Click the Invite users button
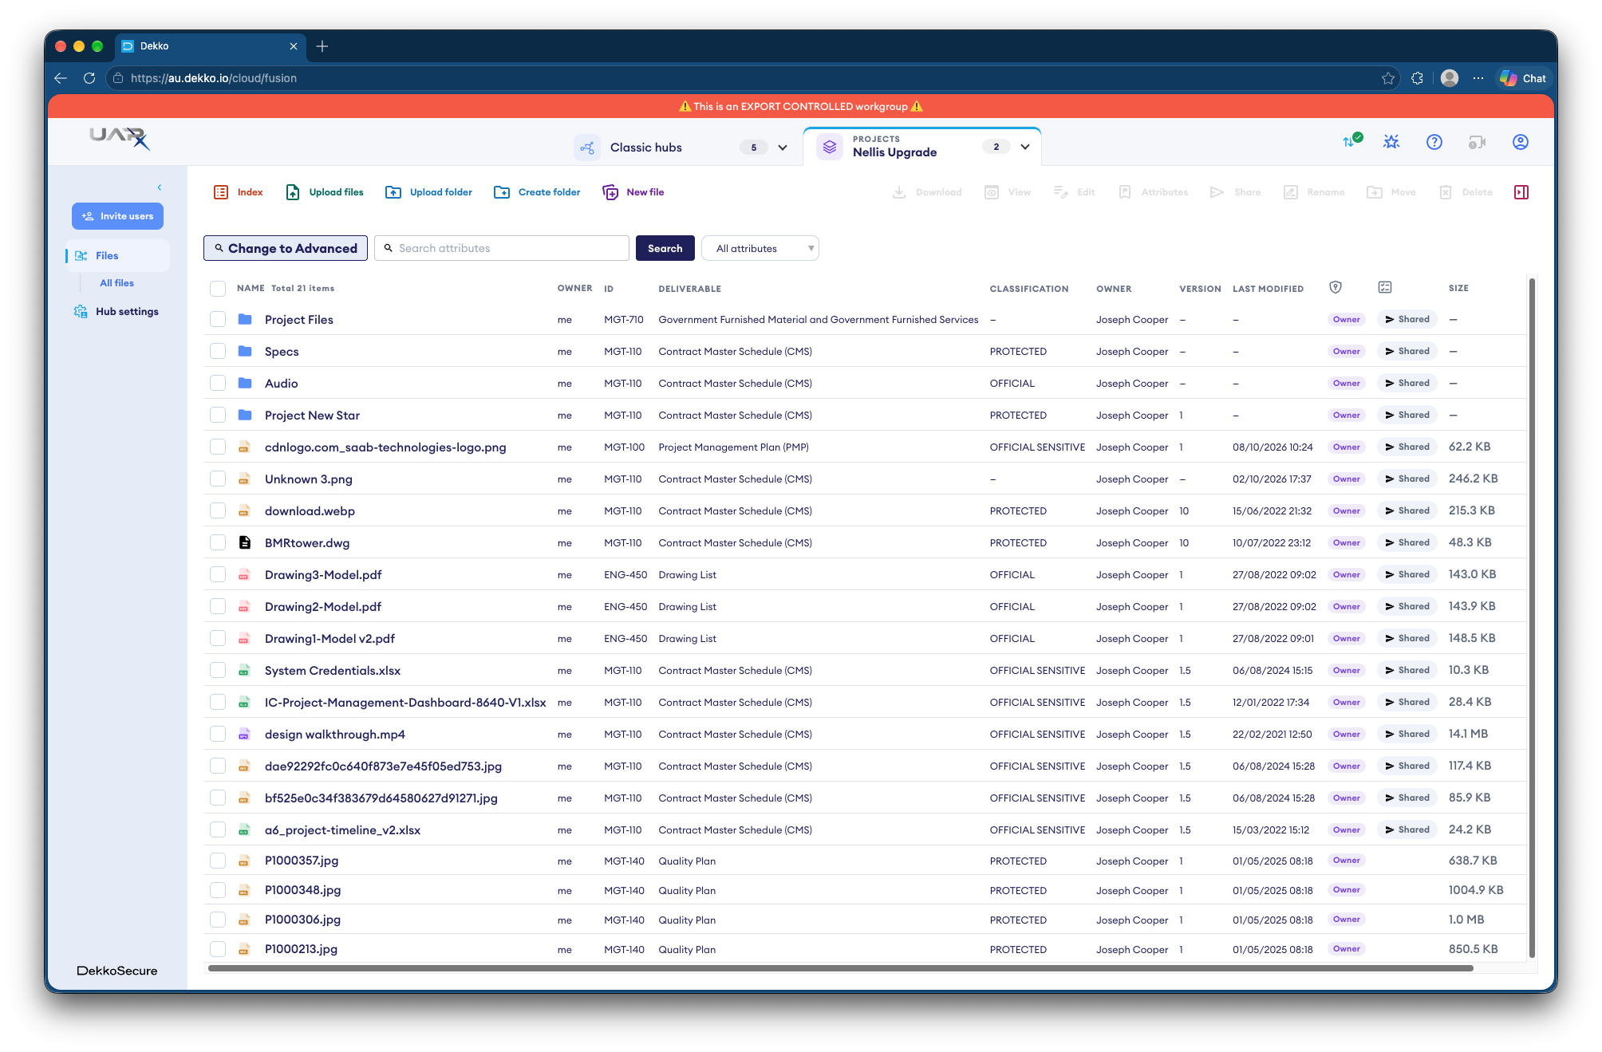1602x1052 pixels. (x=117, y=216)
